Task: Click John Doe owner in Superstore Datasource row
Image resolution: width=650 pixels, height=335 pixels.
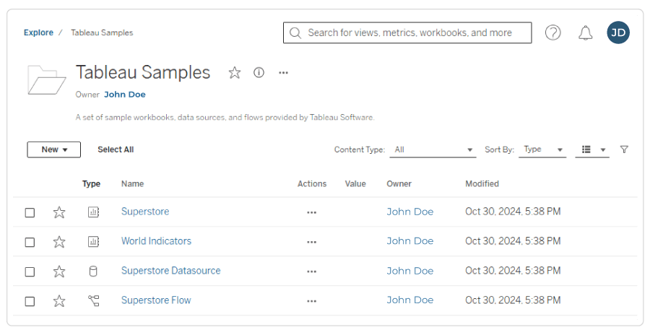Action: coord(410,271)
